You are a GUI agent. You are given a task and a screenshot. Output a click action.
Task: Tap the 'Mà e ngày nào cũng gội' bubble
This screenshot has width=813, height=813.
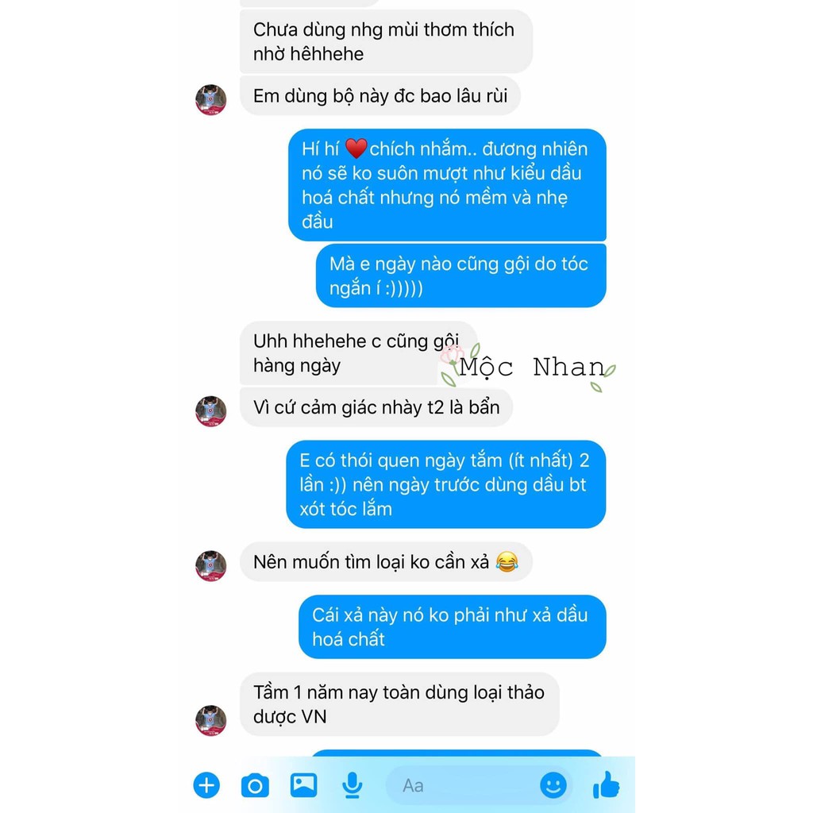(x=461, y=275)
